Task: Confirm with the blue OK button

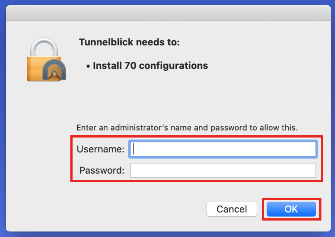Action: 291,209
